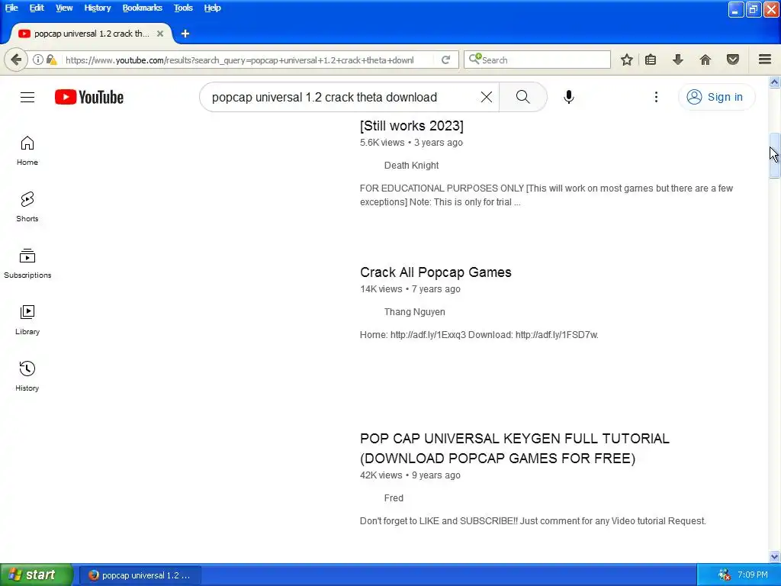
Task: Bookmark this page with star icon
Action: point(627,60)
